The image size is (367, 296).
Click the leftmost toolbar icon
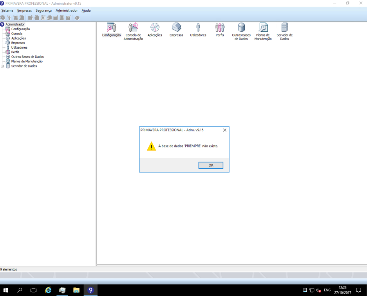3,18
